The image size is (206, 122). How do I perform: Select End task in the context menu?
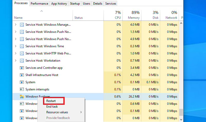pos(52,107)
